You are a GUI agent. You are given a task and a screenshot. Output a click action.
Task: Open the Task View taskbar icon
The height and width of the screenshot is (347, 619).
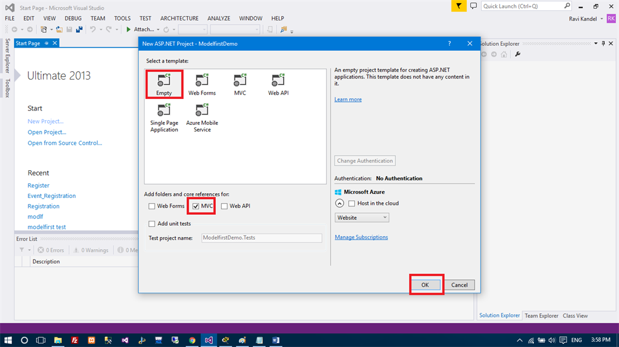click(x=41, y=340)
